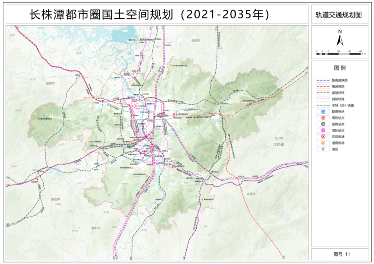This screenshot has width=374, height=264.
Task: Click the 民用机场 legend label
Action: click(338, 137)
